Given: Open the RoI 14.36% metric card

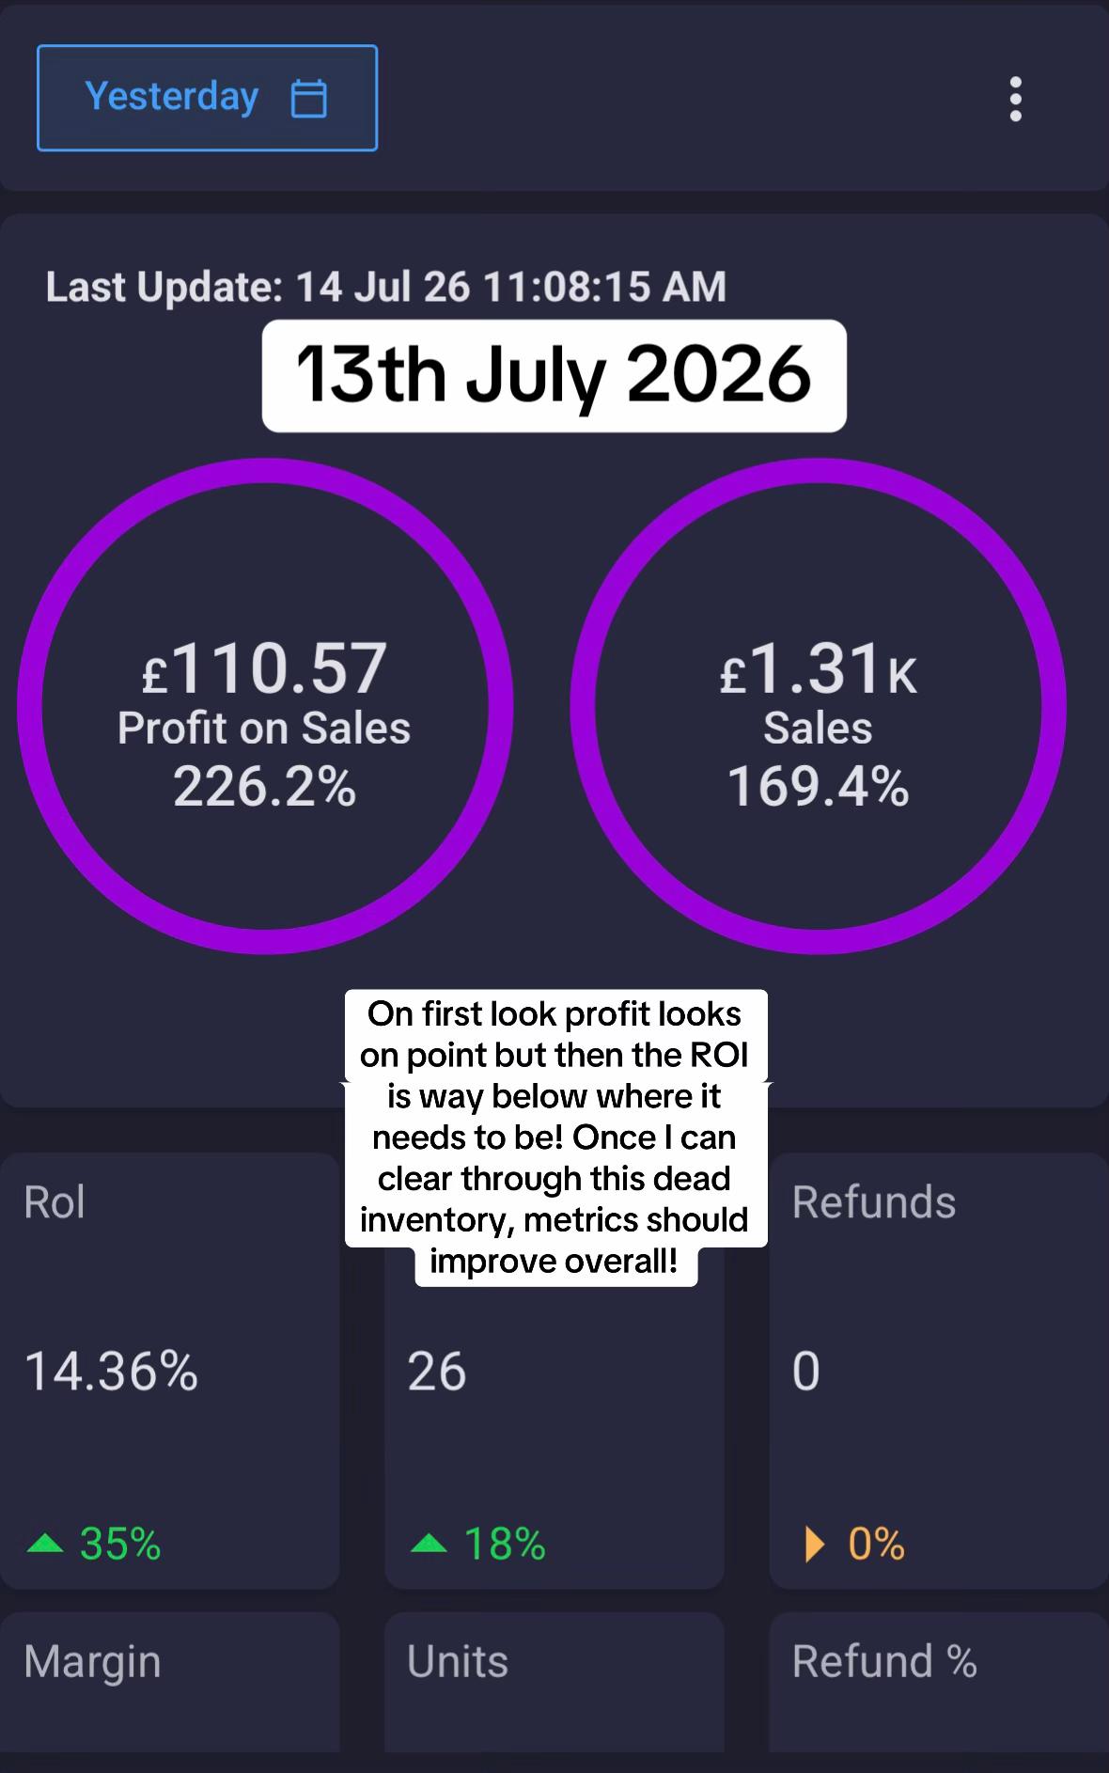Looking at the screenshot, I should tap(169, 1371).
